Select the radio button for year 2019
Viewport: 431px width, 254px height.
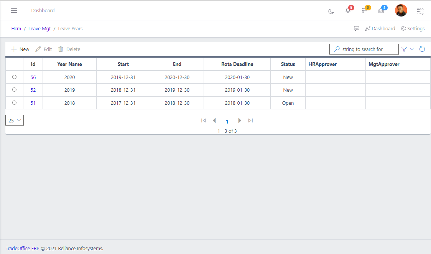click(x=14, y=90)
